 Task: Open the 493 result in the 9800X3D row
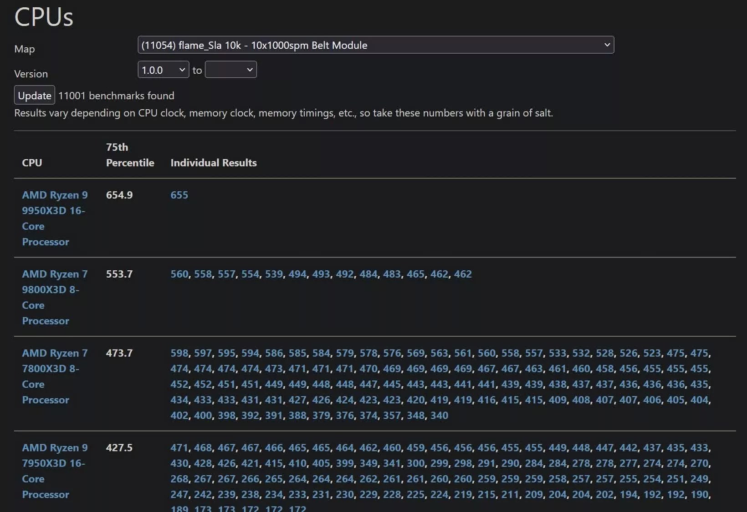[x=321, y=274]
